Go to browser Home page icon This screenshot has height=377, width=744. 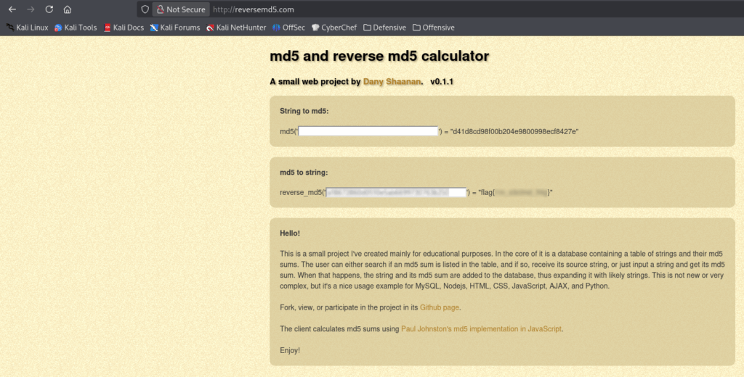click(x=67, y=9)
